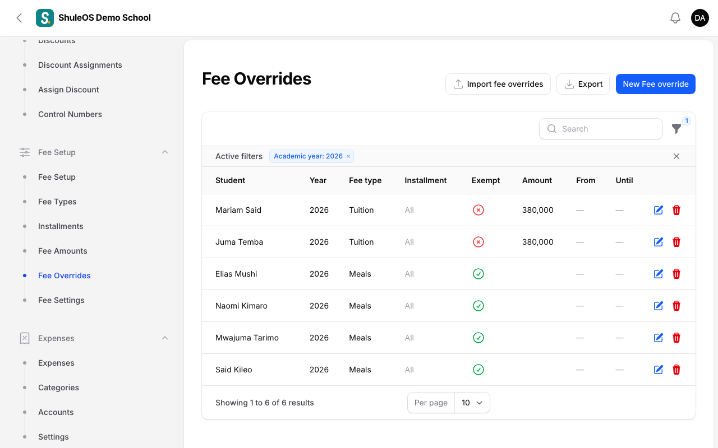Edit Mwajuma Tarimo's fee override

pyautogui.click(x=659, y=338)
